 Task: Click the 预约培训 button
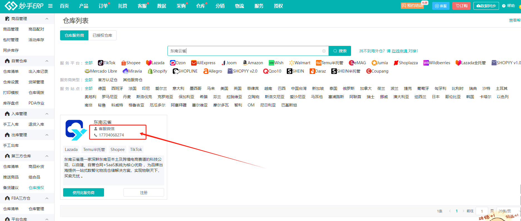pyautogui.click(x=413, y=6)
